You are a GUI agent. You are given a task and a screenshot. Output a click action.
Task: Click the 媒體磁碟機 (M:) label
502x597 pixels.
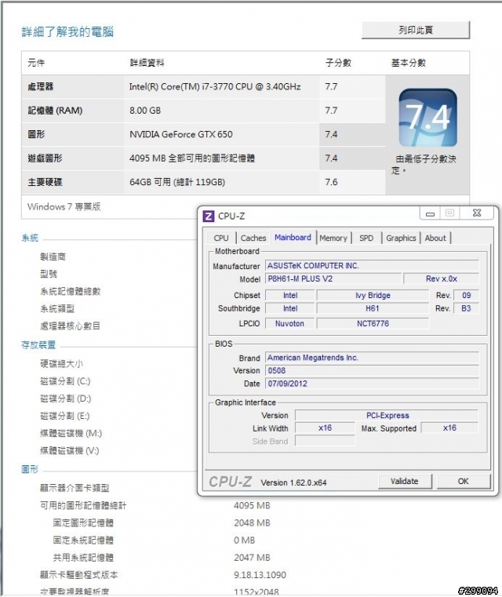(71, 433)
